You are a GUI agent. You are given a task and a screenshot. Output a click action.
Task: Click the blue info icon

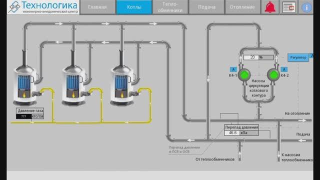click(306, 7)
